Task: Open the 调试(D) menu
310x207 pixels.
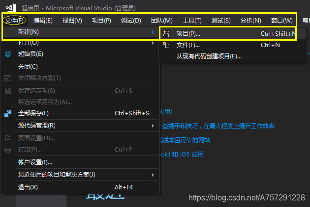Action: coord(131,20)
